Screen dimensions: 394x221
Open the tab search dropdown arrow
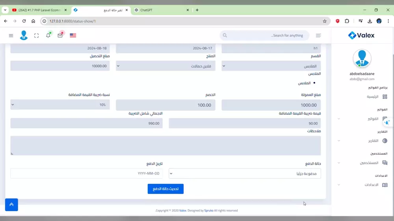click(5, 10)
